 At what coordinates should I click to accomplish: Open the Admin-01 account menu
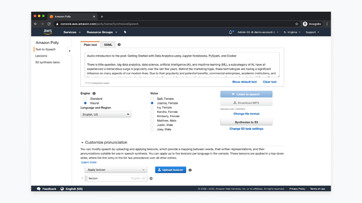pyautogui.click(x=258, y=32)
